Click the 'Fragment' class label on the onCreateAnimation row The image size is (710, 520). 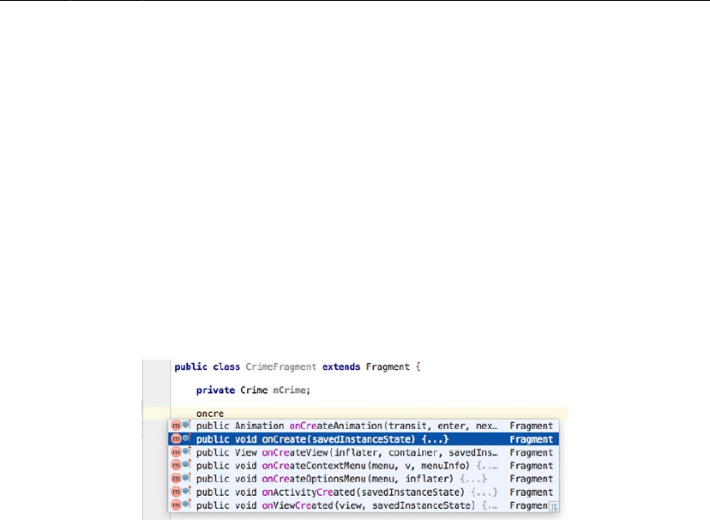pyautogui.click(x=531, y=426)
